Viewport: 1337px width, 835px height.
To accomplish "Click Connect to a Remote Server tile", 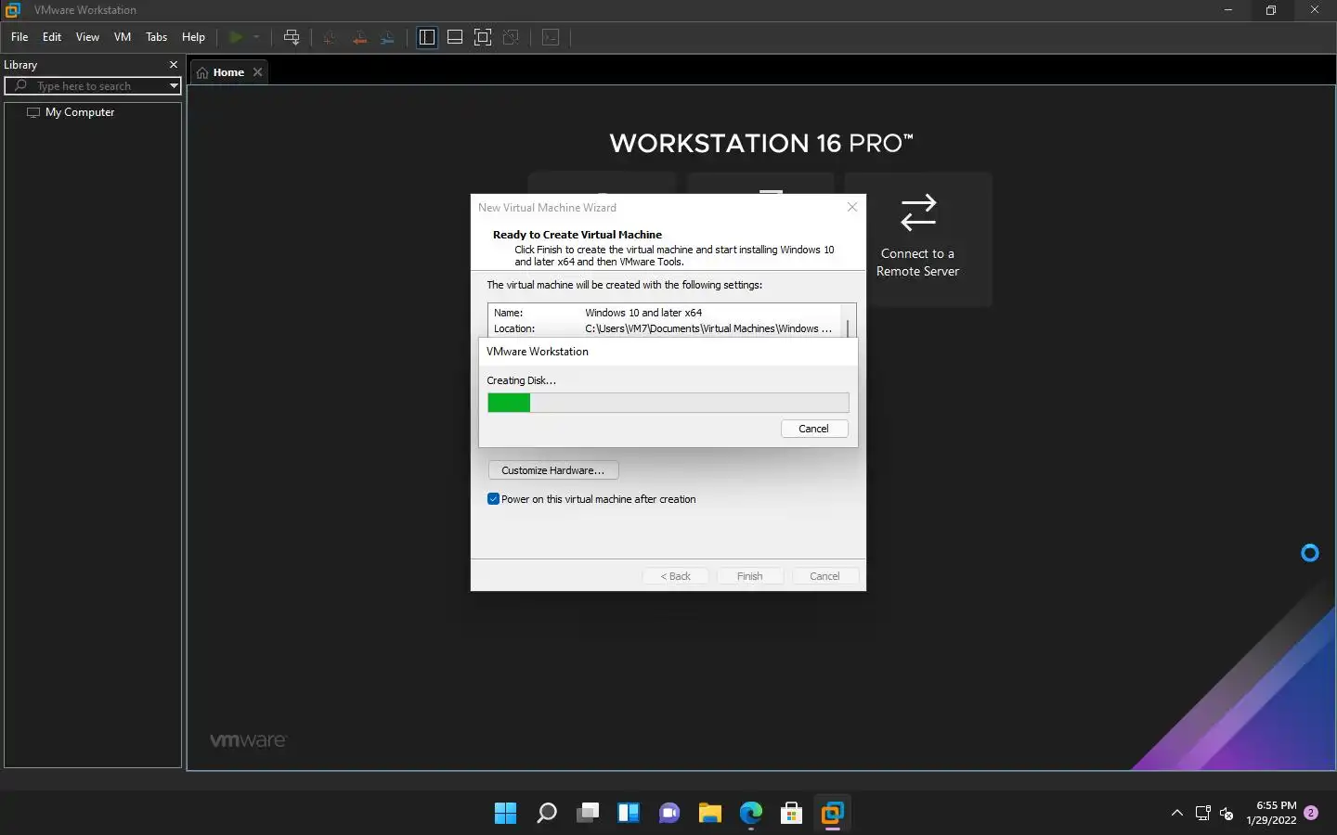I will tap(918, 238).
